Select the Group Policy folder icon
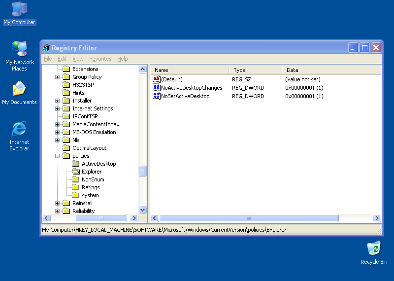Screen dimensions: 394x281 click(66, 77)
